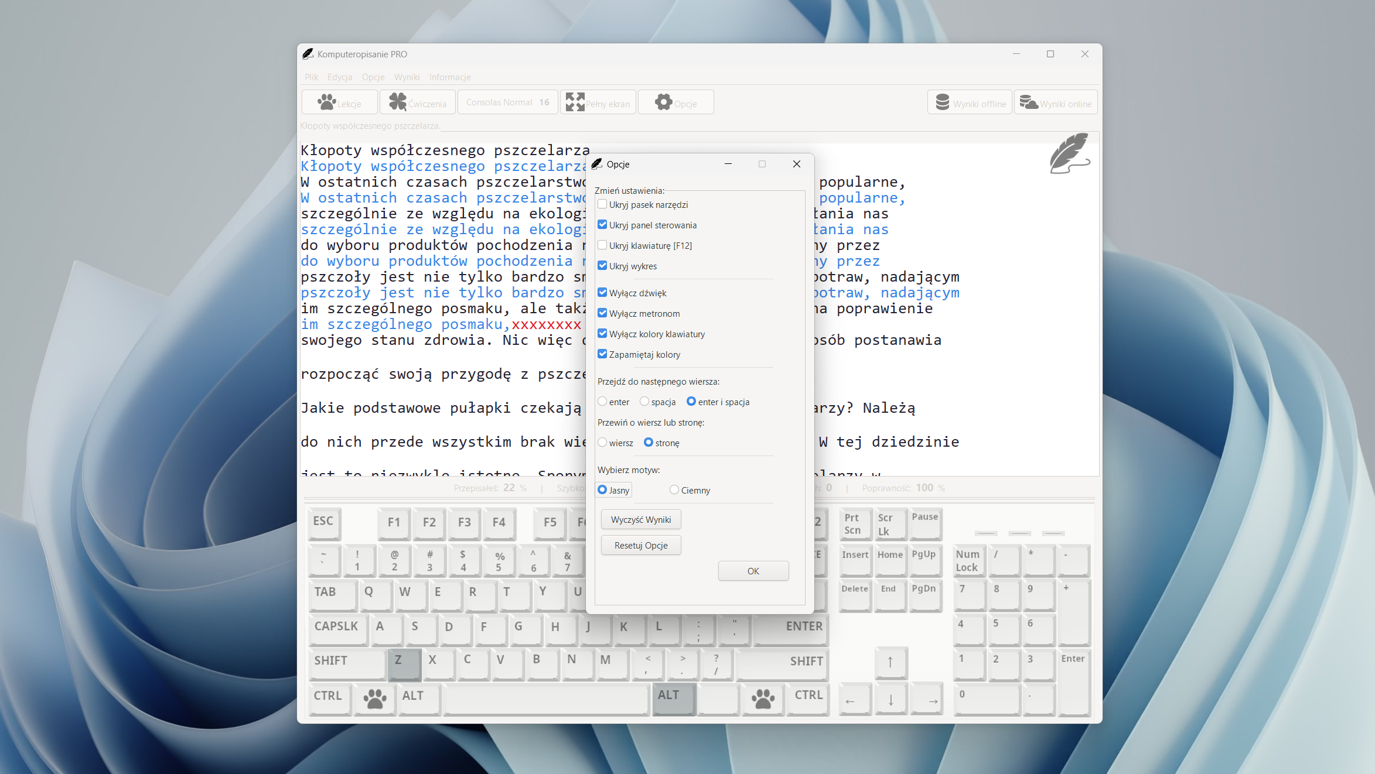Open Wyniki offline database icon
The height and width of the screenshot is (774, 1375).
pyautogui.click(x=942, y=102)
